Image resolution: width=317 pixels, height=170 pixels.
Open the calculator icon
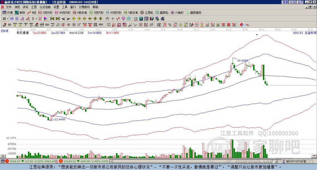coord(141,19)
